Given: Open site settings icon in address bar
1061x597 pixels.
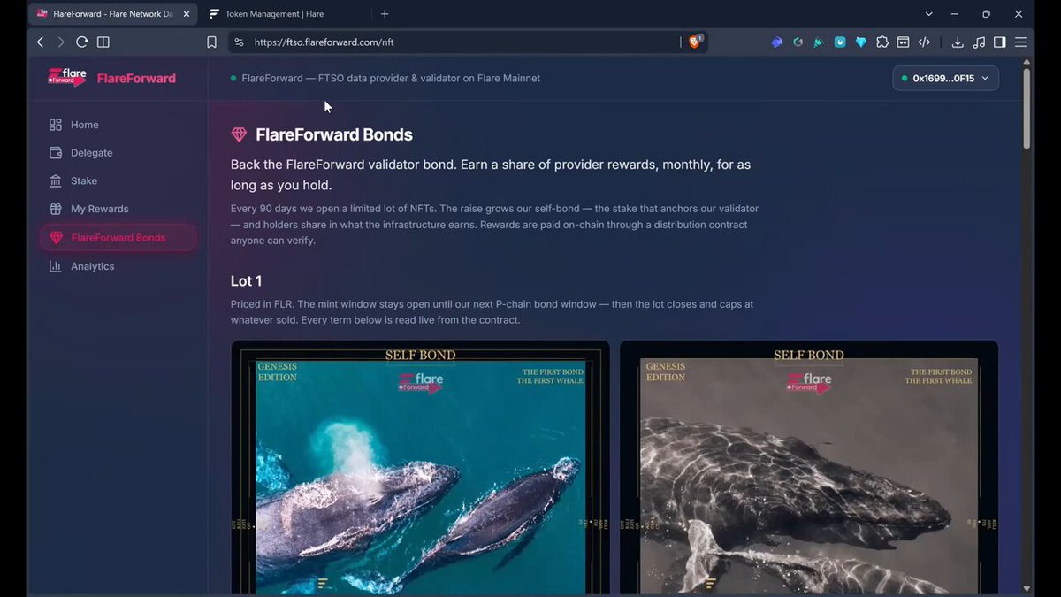Looking at the screenshot, I should (x=238, y=42).
